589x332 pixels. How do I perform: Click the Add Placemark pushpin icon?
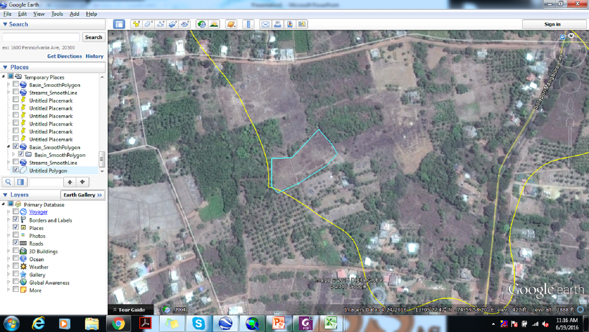click(x=136, y=24)
